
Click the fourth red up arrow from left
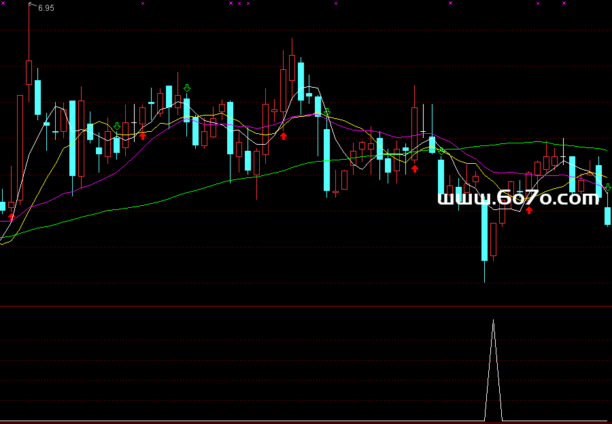pyautogui.click(x=415, y=169)
